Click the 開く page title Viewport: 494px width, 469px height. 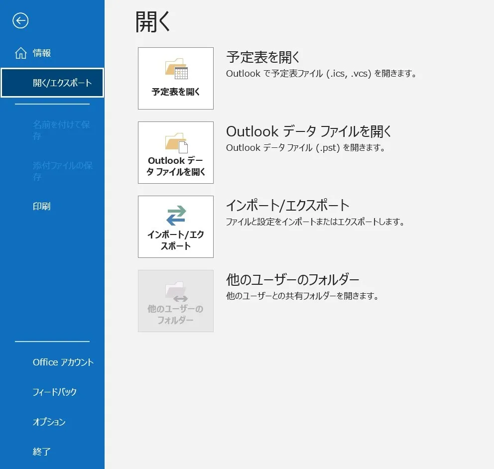(153, 22)
